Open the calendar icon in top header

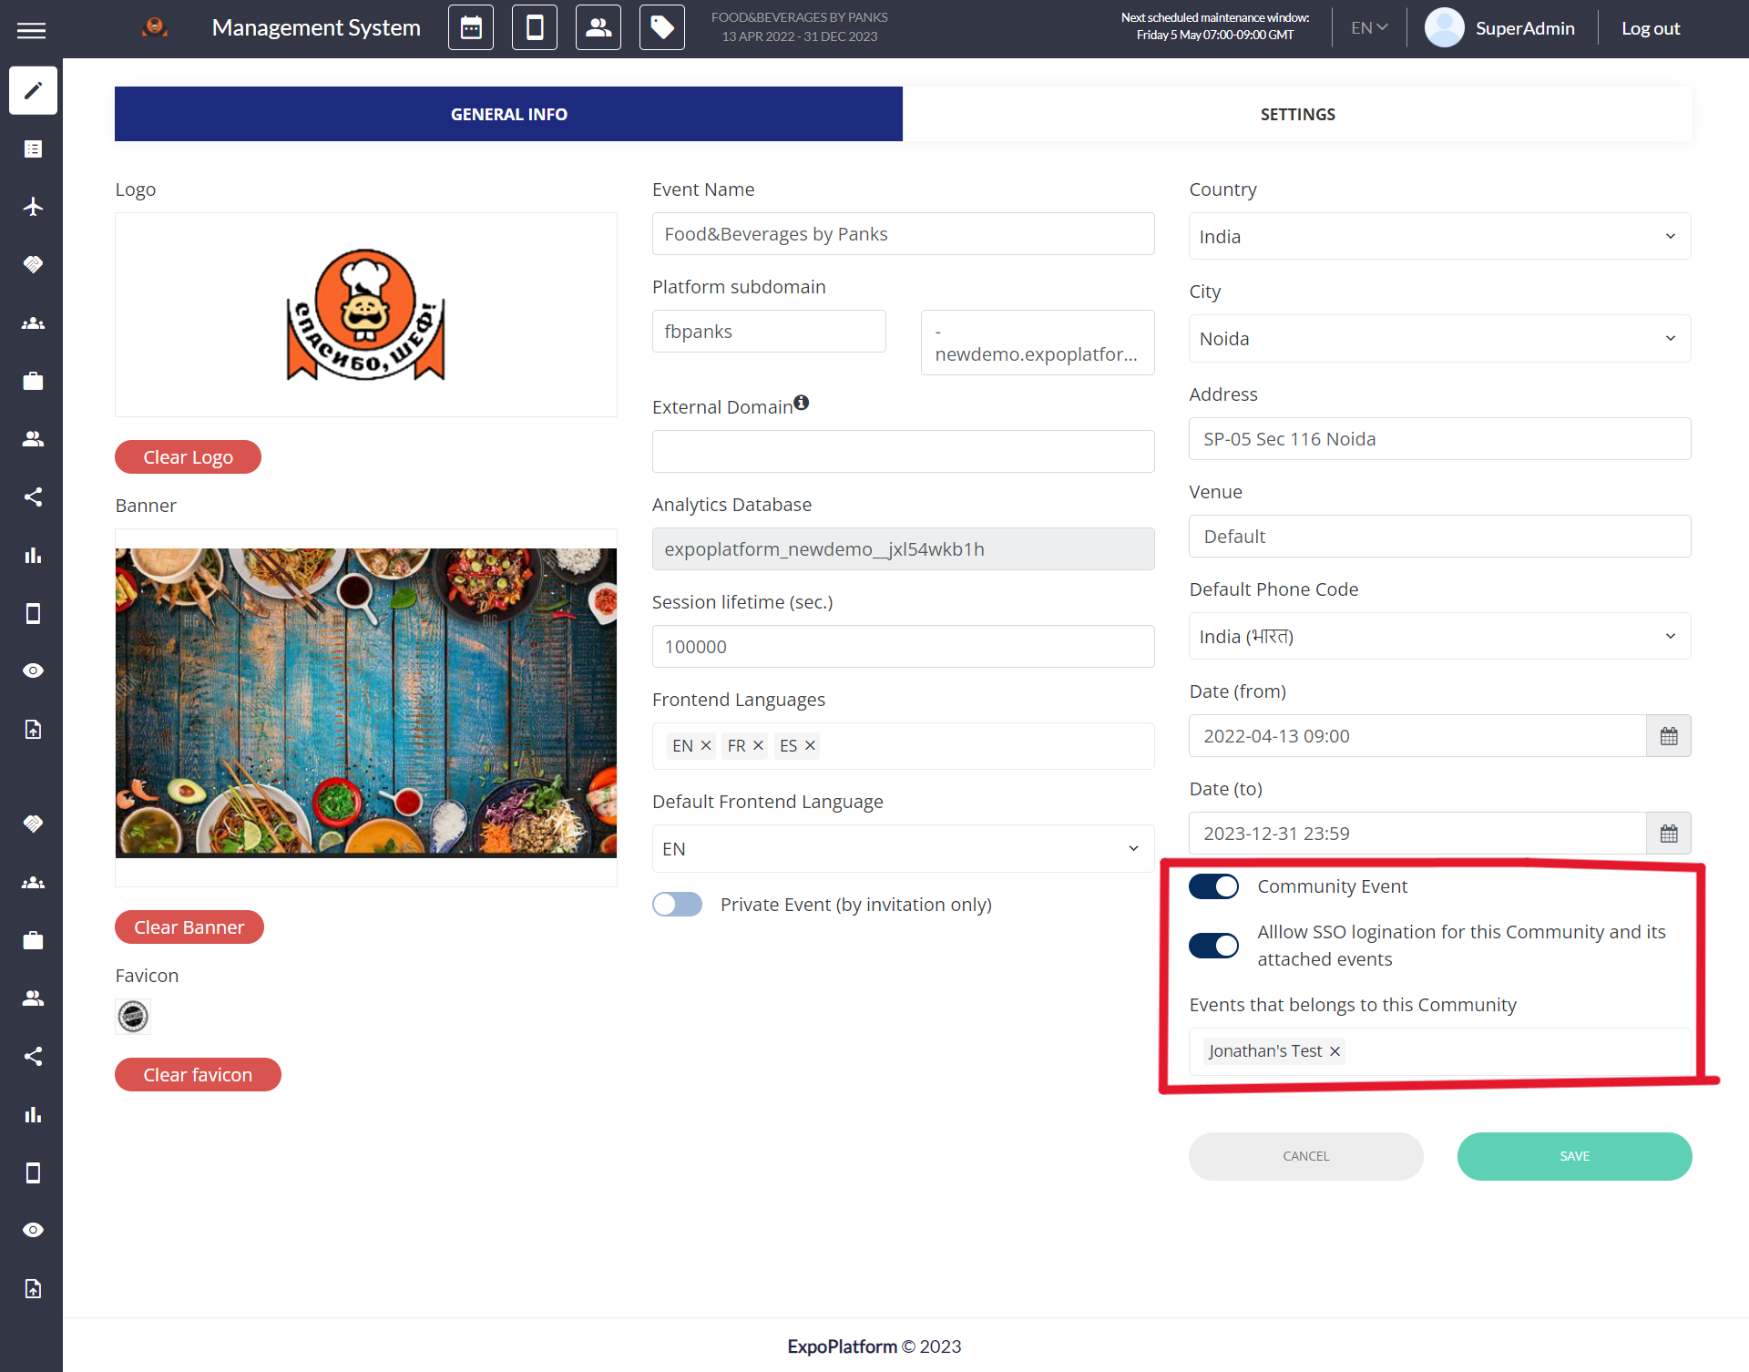(471, 27)
